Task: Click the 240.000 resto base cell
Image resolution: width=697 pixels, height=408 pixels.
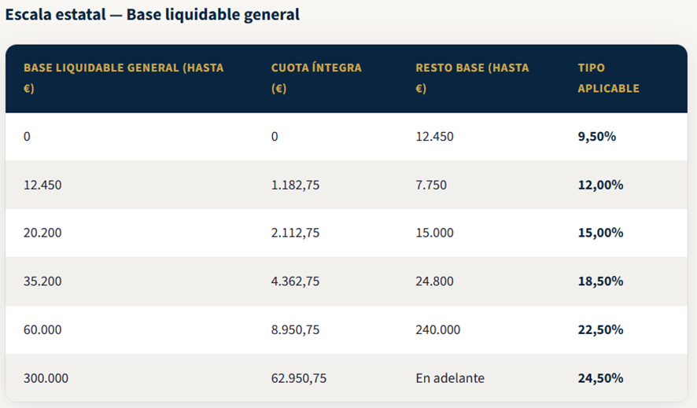Action: (x=437, y=330)
